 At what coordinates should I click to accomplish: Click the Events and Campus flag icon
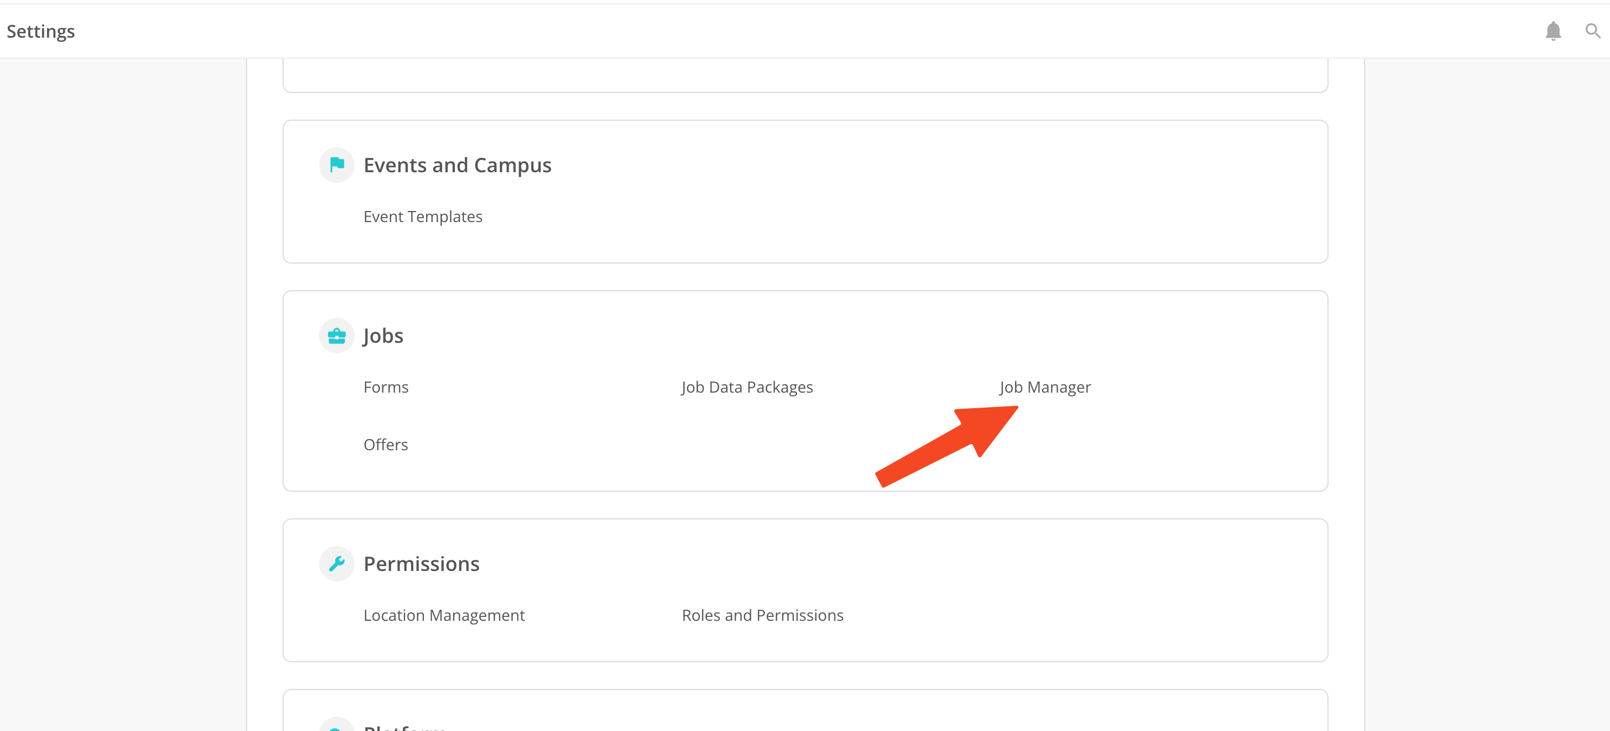coord(337,165)
